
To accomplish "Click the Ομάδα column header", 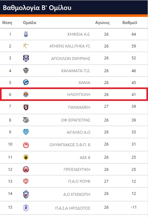I will click(29, 23).
